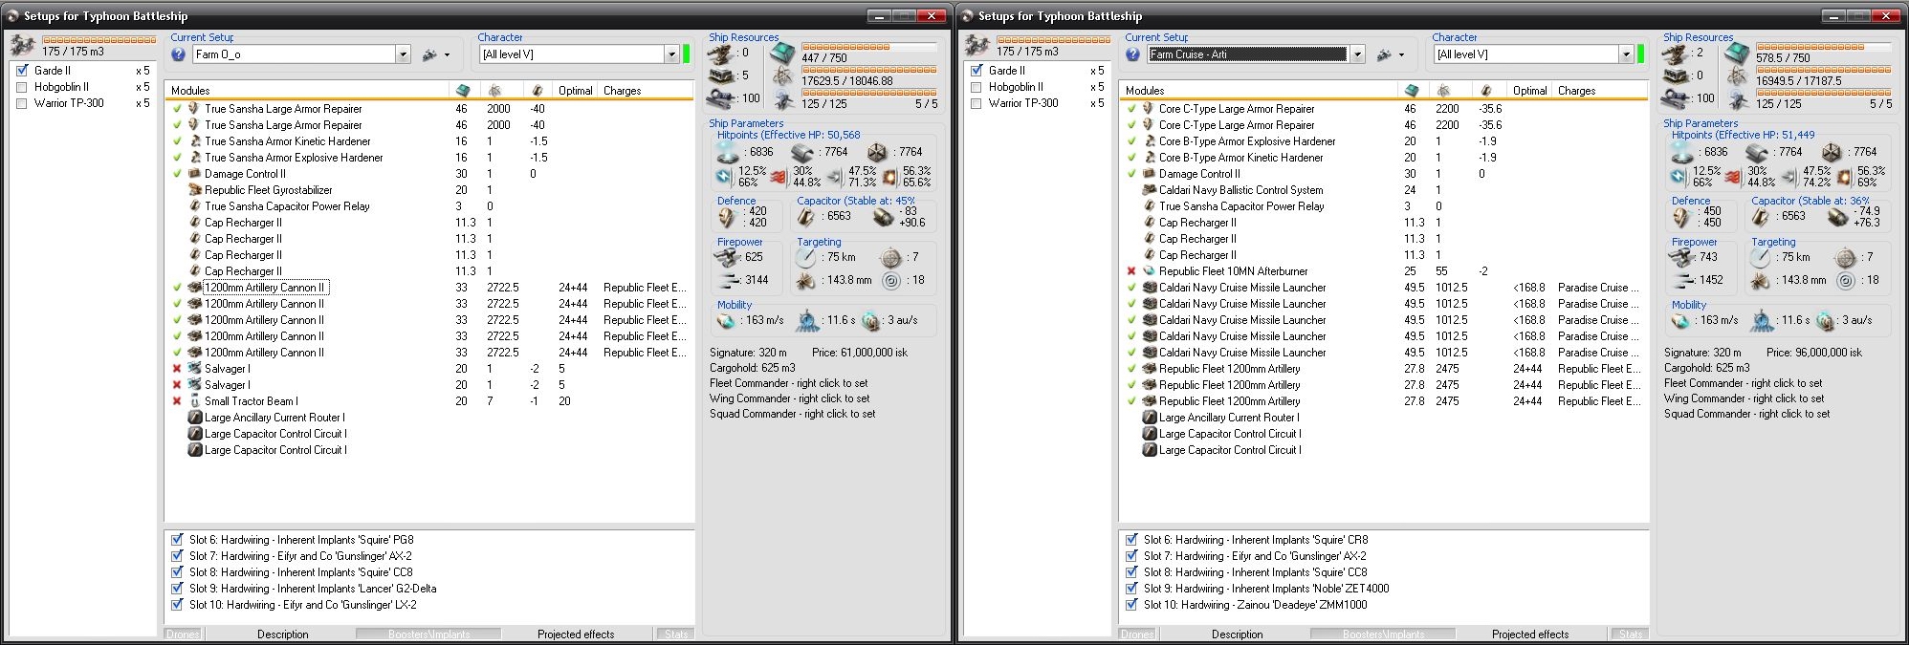Image resolution: width=1909 pixels, height=645 pixels.
Task: Switch to Boosters\Implants tab in Farm Cruise window
Action: (1383, 634)
